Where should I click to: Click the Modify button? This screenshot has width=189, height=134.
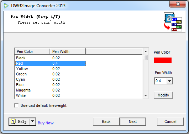[x=163, y=95]
